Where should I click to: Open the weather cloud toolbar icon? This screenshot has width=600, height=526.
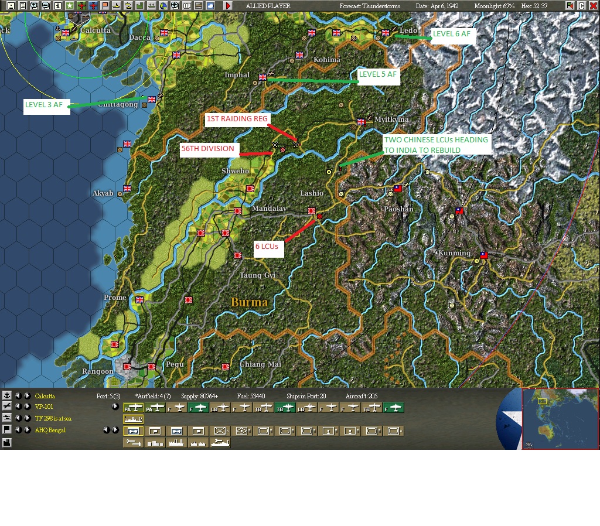coord(210,6)
